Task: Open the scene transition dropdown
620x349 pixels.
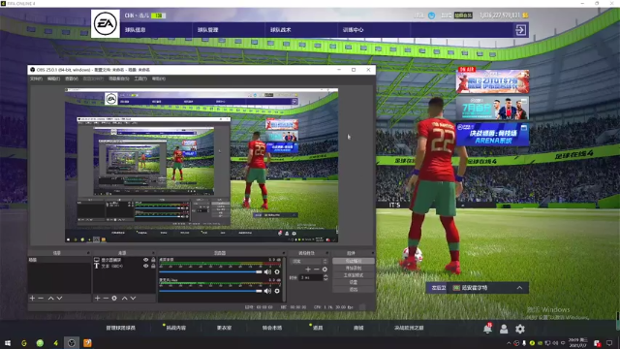Action: (309, 261)
